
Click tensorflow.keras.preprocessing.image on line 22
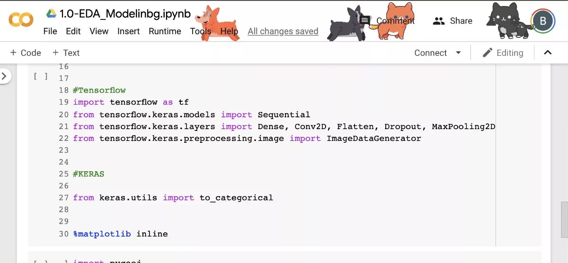192,138
